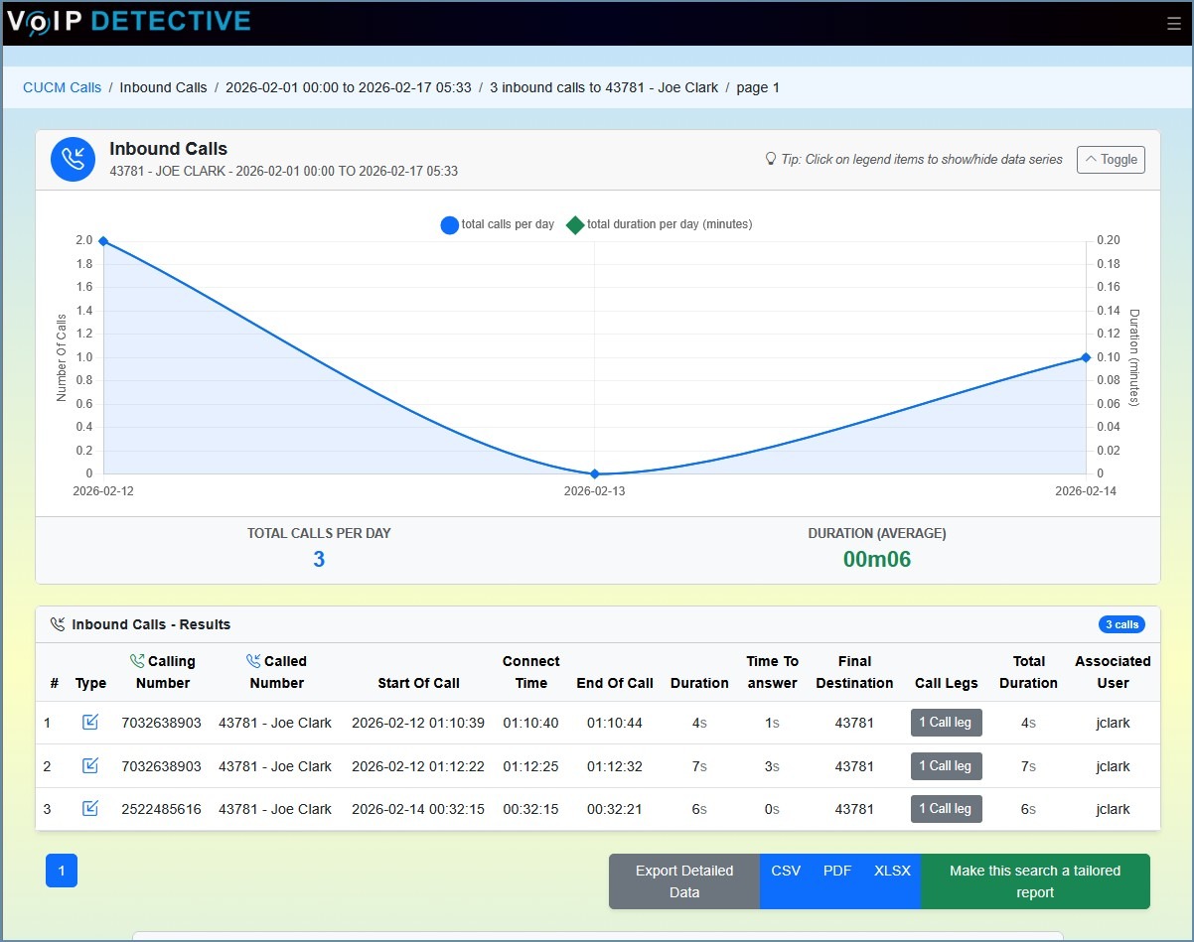This screenshot has height=942, width=1194.
Task: Click the edit icon for call row 1
Action: pyautogui.click(x=90, y=723)
